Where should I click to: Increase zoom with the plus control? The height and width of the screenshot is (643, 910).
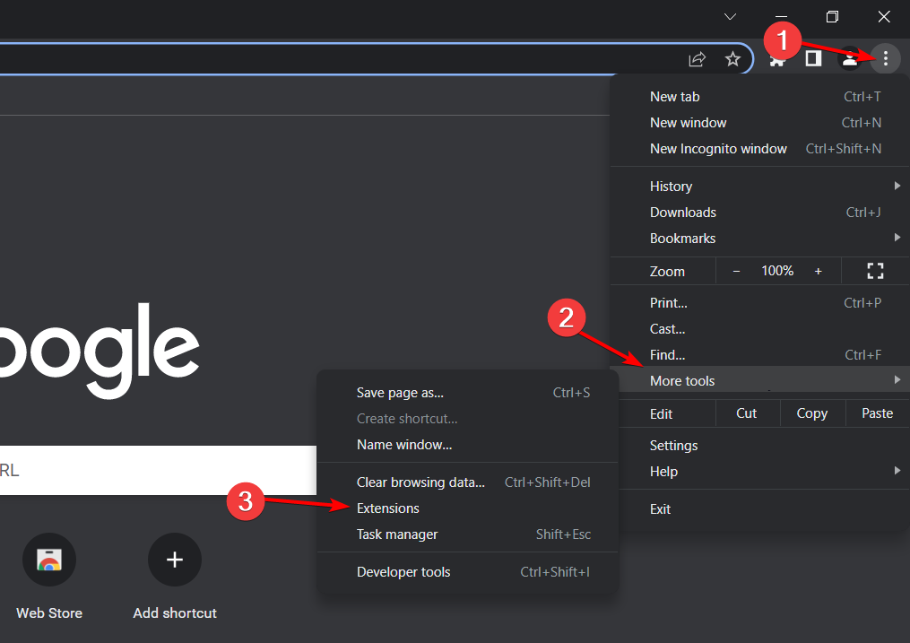pyautogui.click(x=818, y=270)
